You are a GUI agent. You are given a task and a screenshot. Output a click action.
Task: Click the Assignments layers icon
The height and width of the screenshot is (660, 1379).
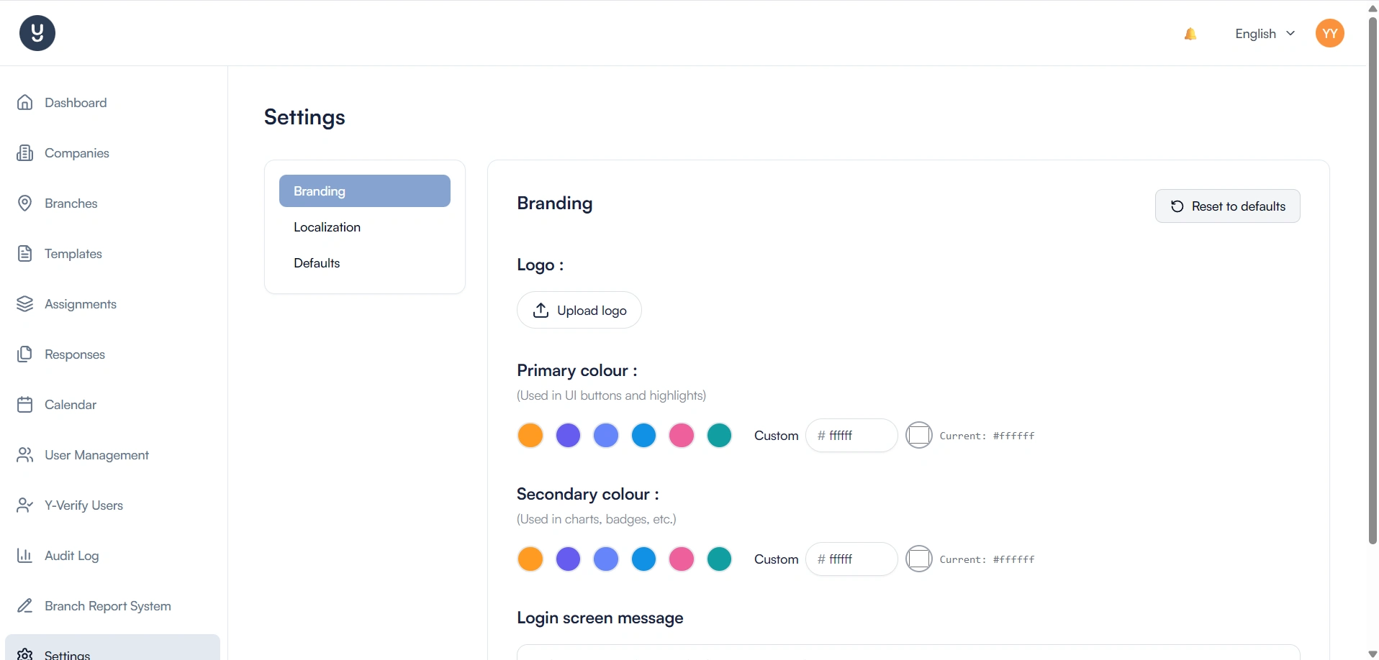pyautogui.click(x=25, y=304)
